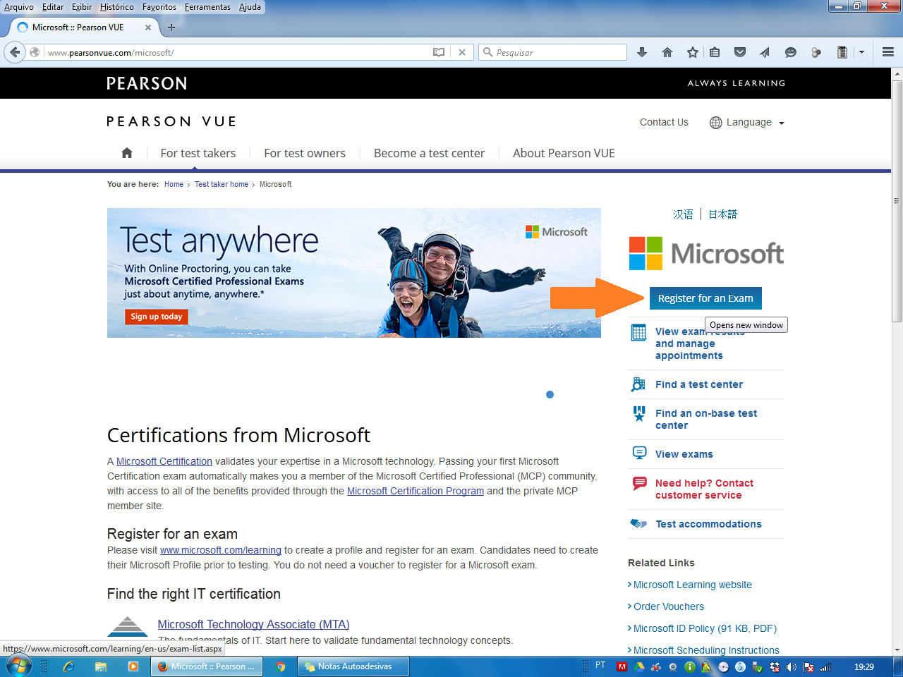Save page to Pocket icon
Viewport: 903px width, 677px height.
click(x=740, y=52)
